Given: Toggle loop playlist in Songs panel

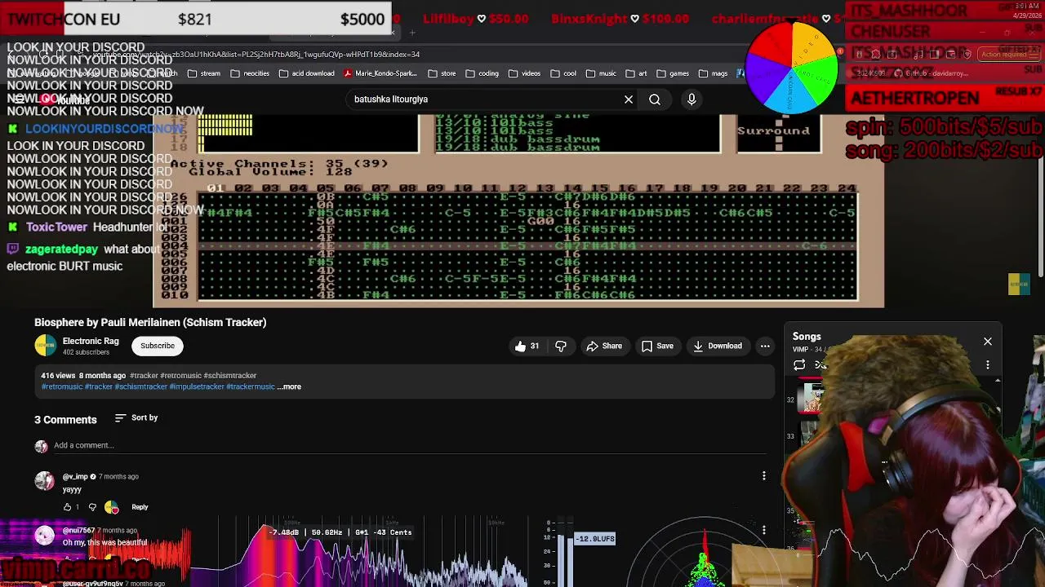Looking at the screenshot, I should (x=799, y=365).
